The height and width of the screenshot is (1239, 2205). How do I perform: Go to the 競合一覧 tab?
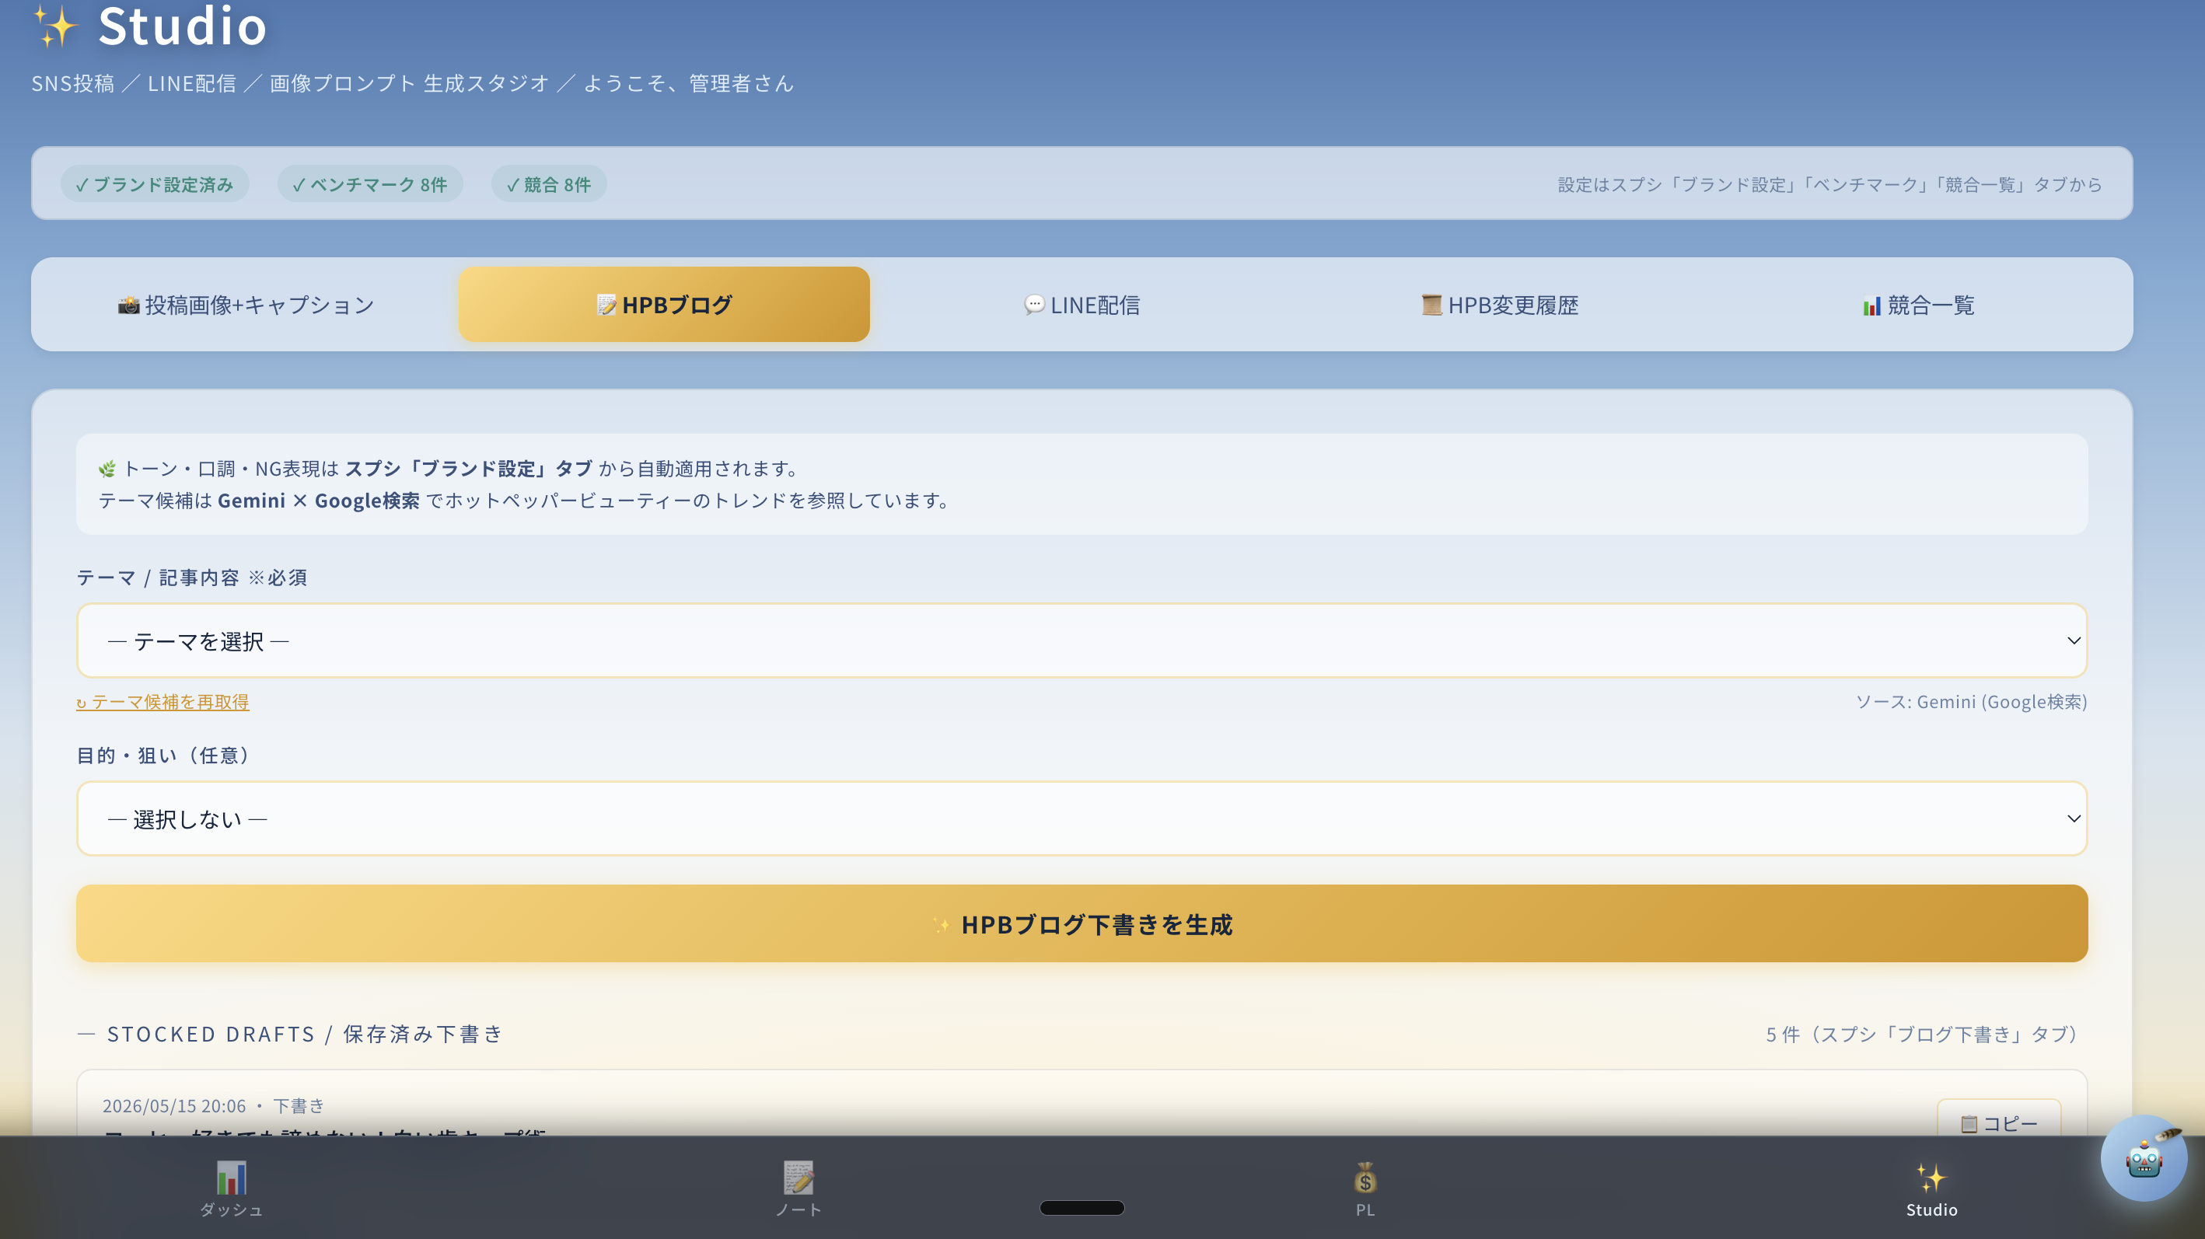click(1918, 305)
